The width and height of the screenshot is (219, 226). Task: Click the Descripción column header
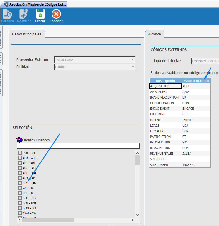pos(165,81)
